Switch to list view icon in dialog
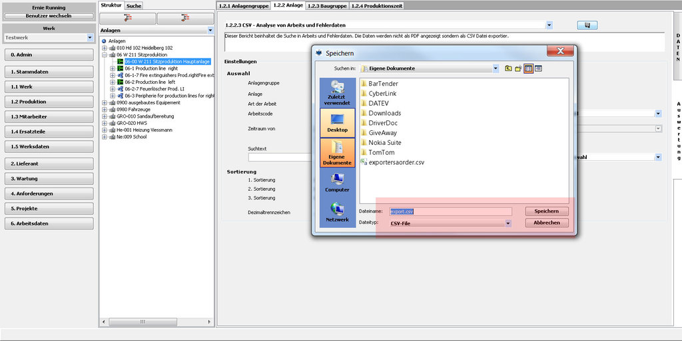This screenshot has height=341, width=682. 528,68
